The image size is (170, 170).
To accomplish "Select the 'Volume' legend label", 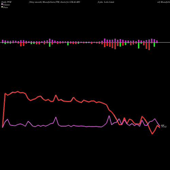I will [x=6, y=5].
